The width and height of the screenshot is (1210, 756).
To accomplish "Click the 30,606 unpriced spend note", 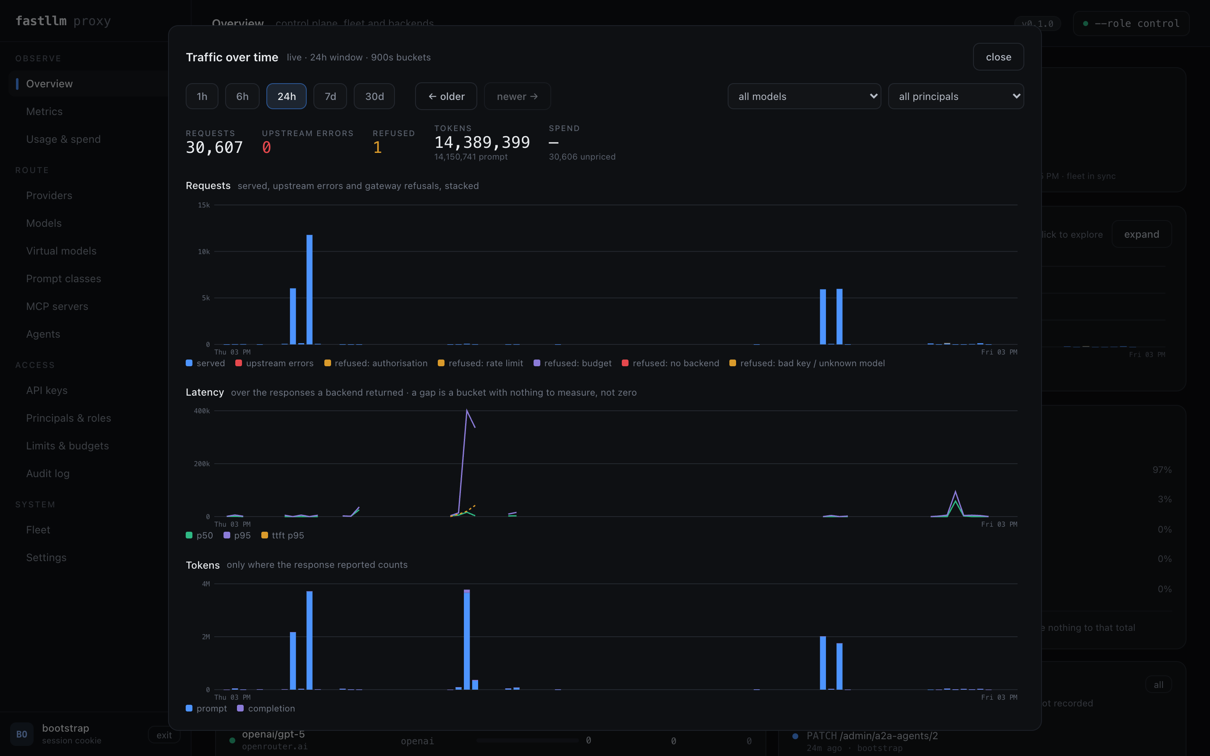I will pos(582,157).
